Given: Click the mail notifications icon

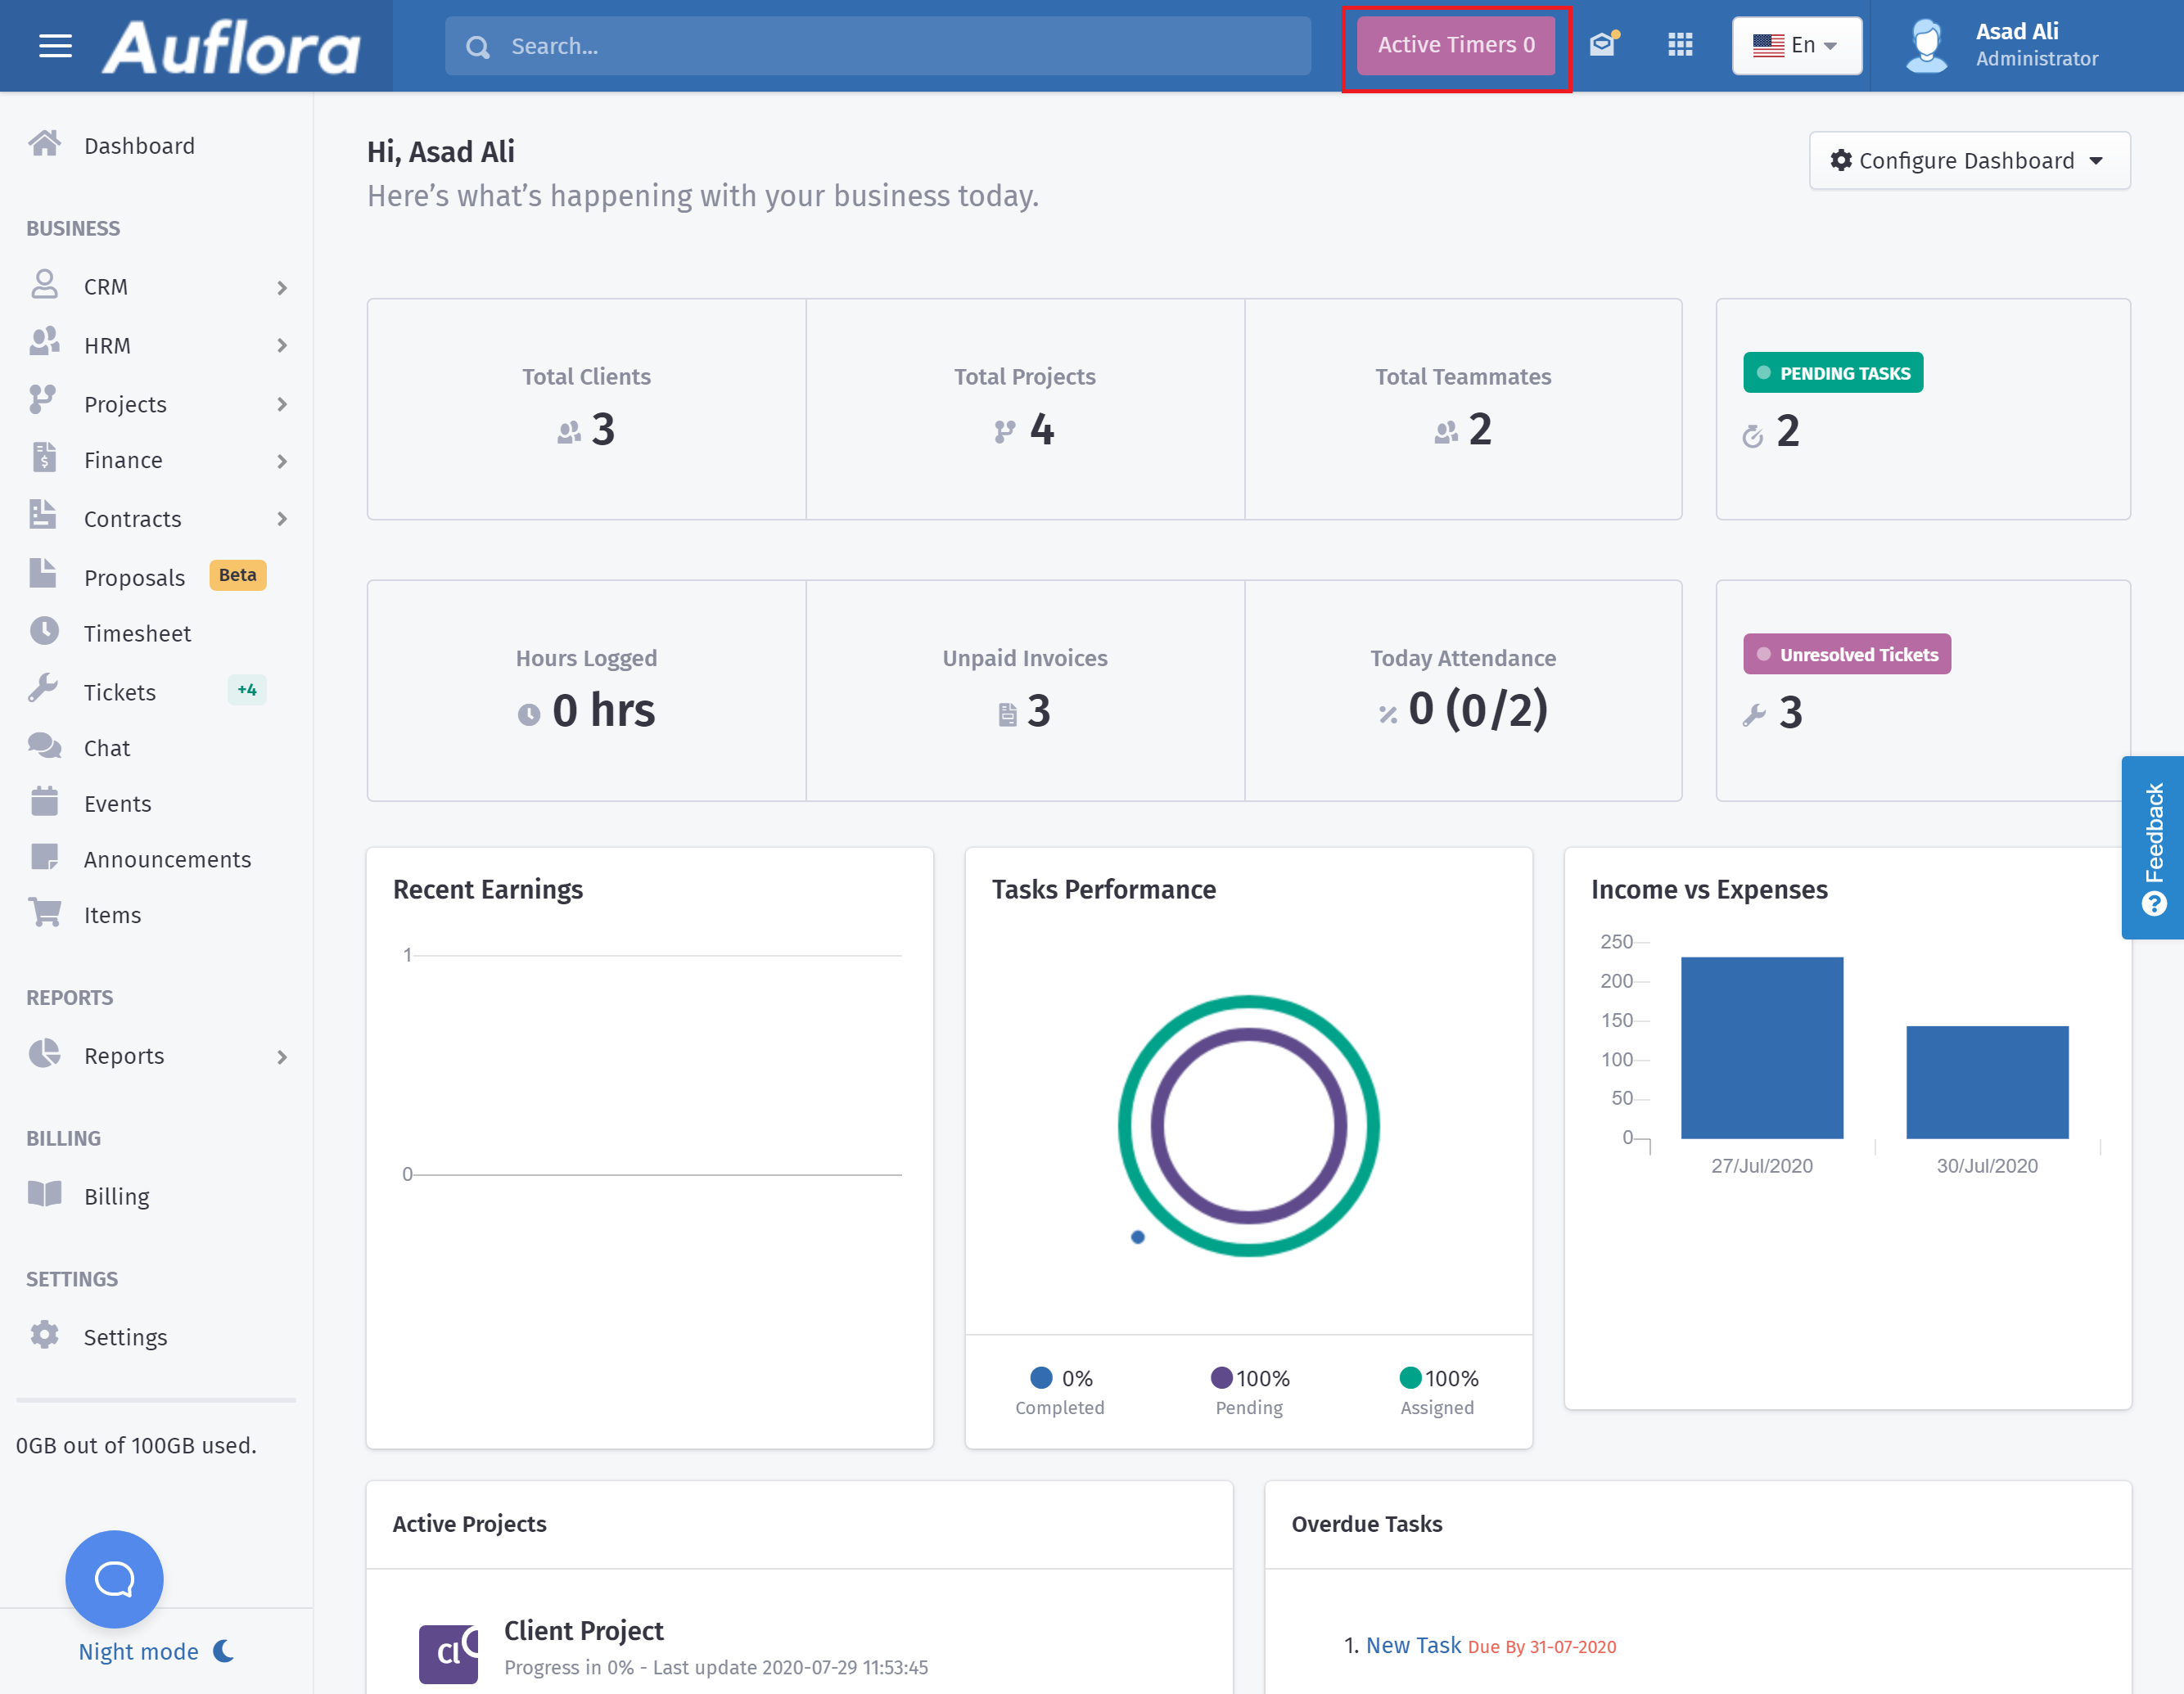Looking at the screenshot, I should click(1603, 45).
